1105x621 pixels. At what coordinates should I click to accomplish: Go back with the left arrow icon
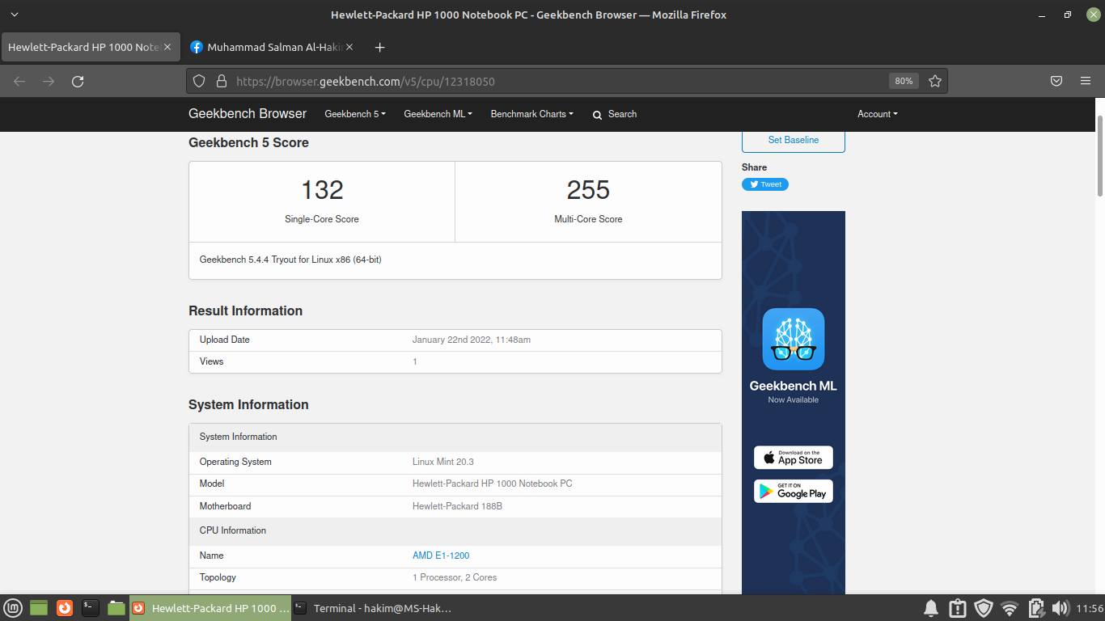click(x=19, y=81)
